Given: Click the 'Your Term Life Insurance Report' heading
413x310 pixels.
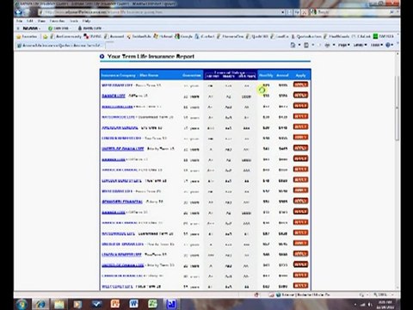Looking at the screenshot, I should [151, 57].
